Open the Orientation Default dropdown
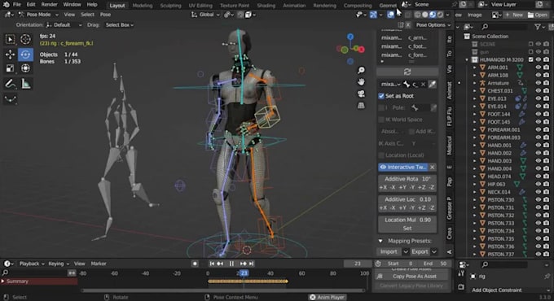This screenshot has height=301, width=554. 64,25
